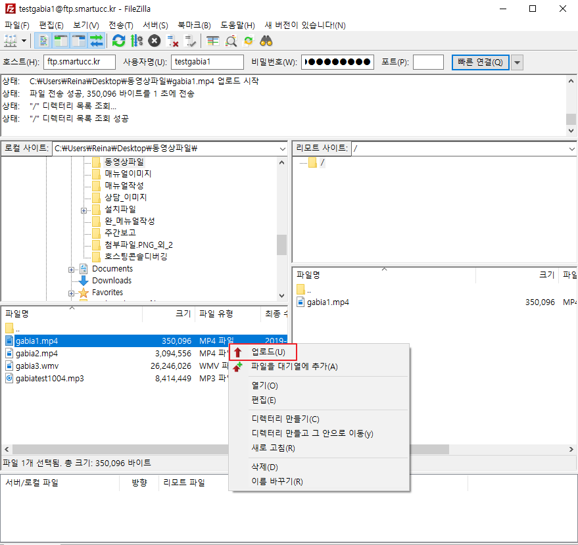This screenshot has height=545, width=578.
Task: Open 새 버전이 있습니다 menu
Action: click(x=305, y=26)
